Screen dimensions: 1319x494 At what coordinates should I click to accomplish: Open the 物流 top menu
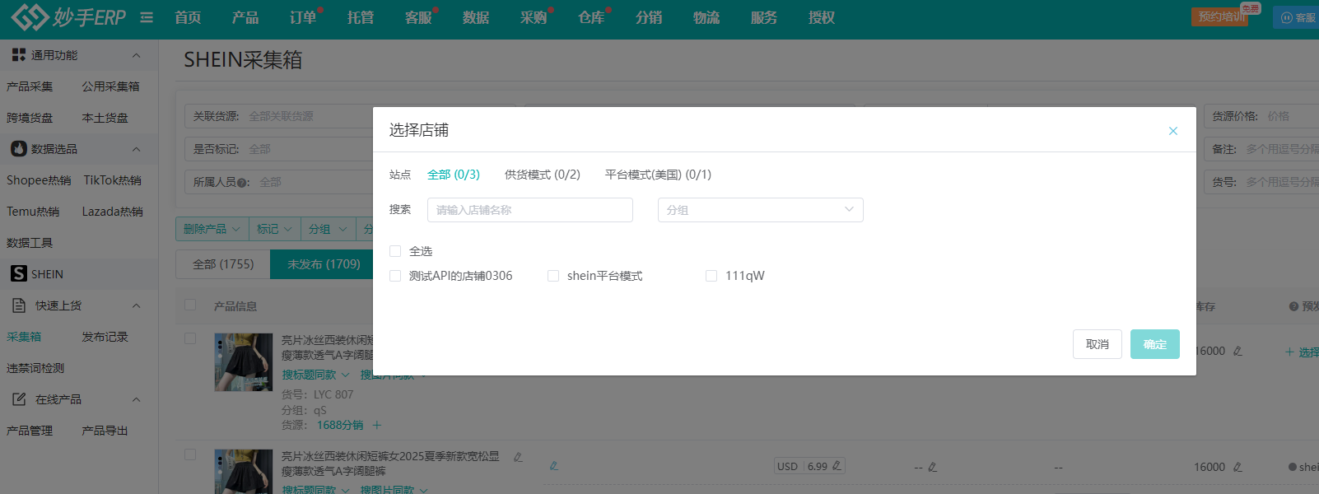coord(706,17)
